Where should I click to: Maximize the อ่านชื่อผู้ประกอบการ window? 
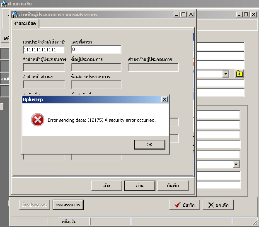(184, 14)
